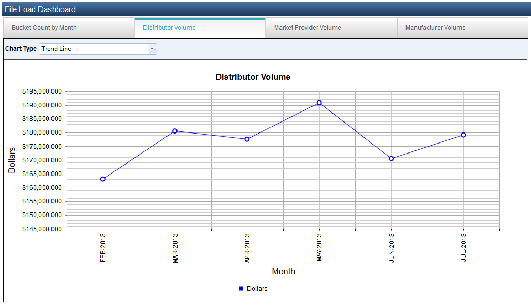Click the APR-2013 month axis label

click(247, 248)
